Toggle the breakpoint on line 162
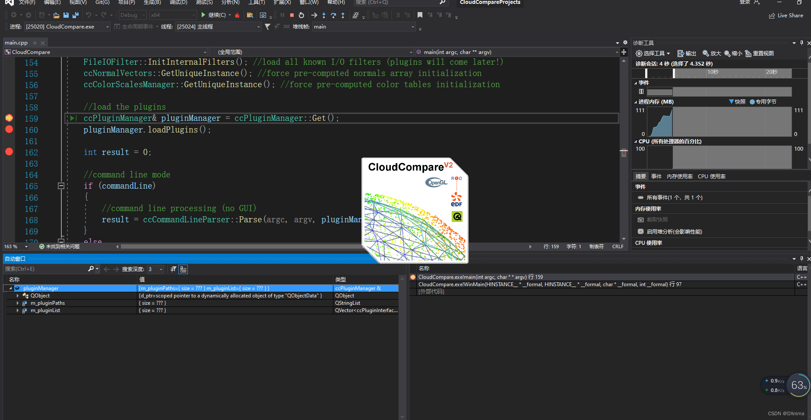Viewport: 811px width, 420px height. point(9,152)
